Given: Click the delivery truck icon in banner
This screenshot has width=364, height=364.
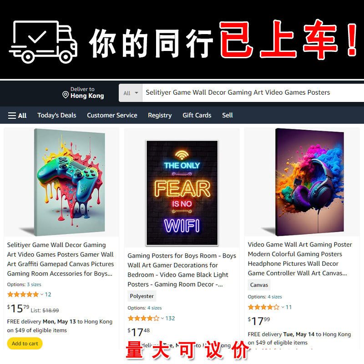Looking at the screenshot, I should [43, 42].
